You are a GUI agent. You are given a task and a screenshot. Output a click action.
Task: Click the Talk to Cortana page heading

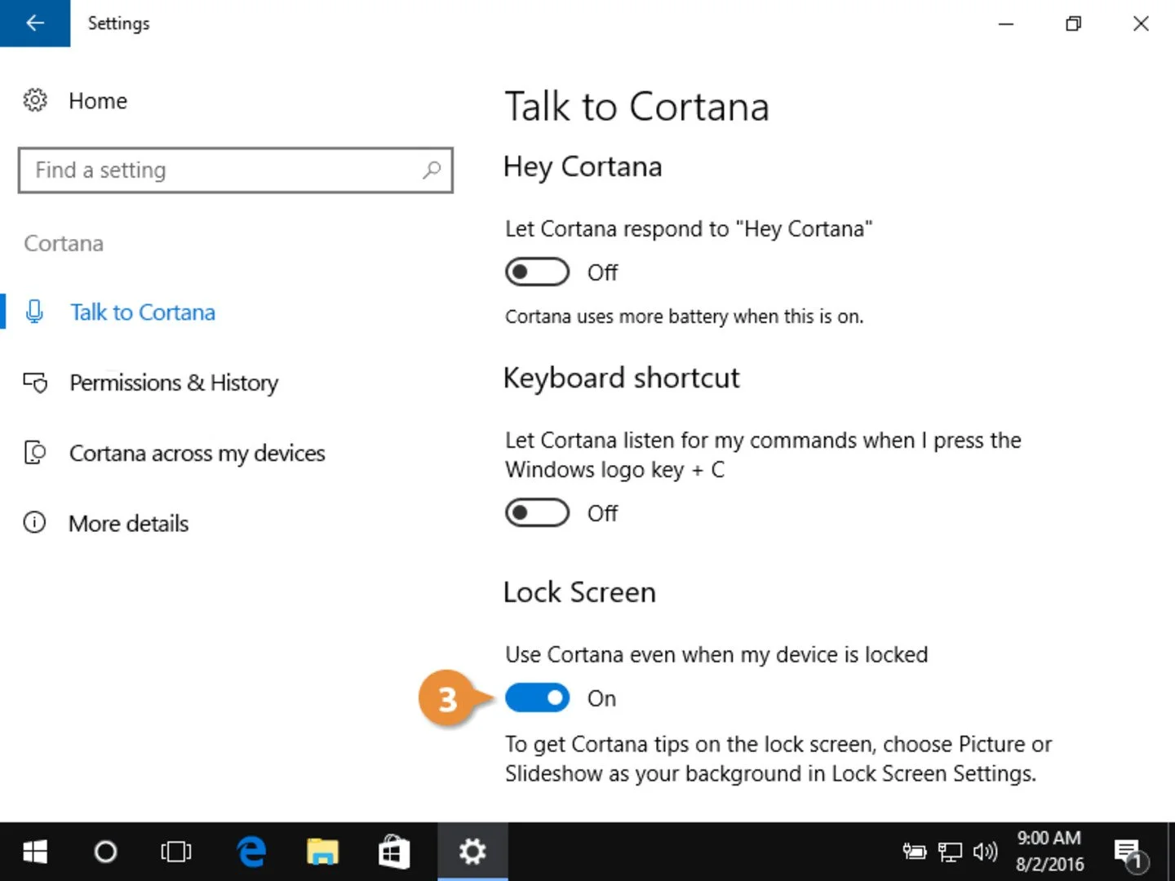[637, 107]
